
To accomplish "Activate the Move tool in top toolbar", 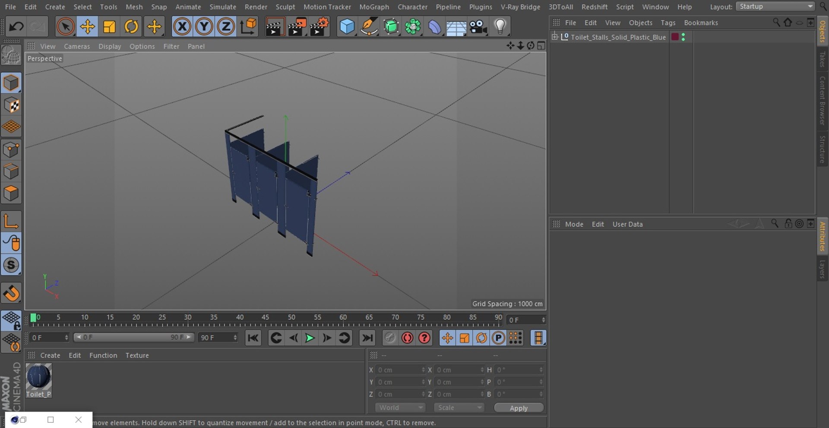I will click(87, 27).
